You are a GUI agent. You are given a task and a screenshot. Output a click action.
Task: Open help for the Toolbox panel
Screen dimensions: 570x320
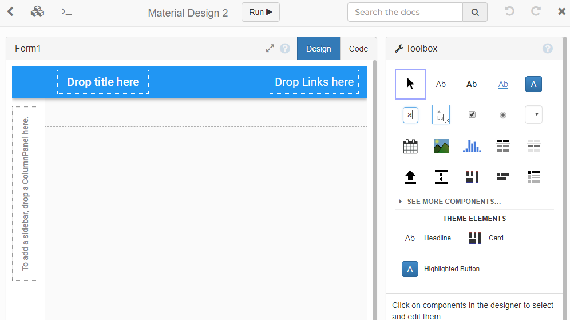click(x=548, y=48)
